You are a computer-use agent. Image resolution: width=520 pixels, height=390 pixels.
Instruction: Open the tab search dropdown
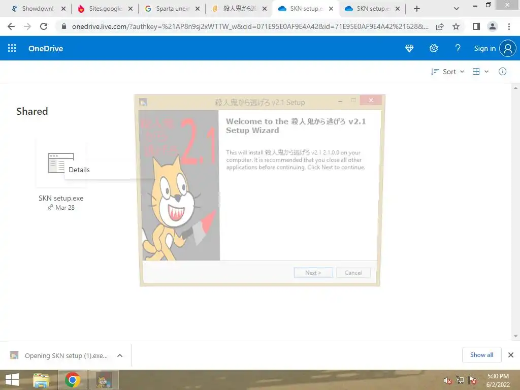(x=457, y=9)
